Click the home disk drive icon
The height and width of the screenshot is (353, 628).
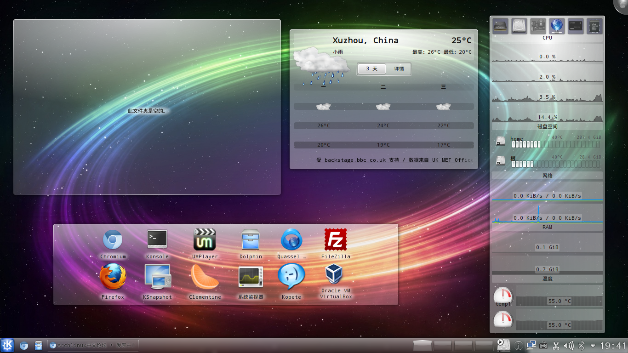[501, 141]
